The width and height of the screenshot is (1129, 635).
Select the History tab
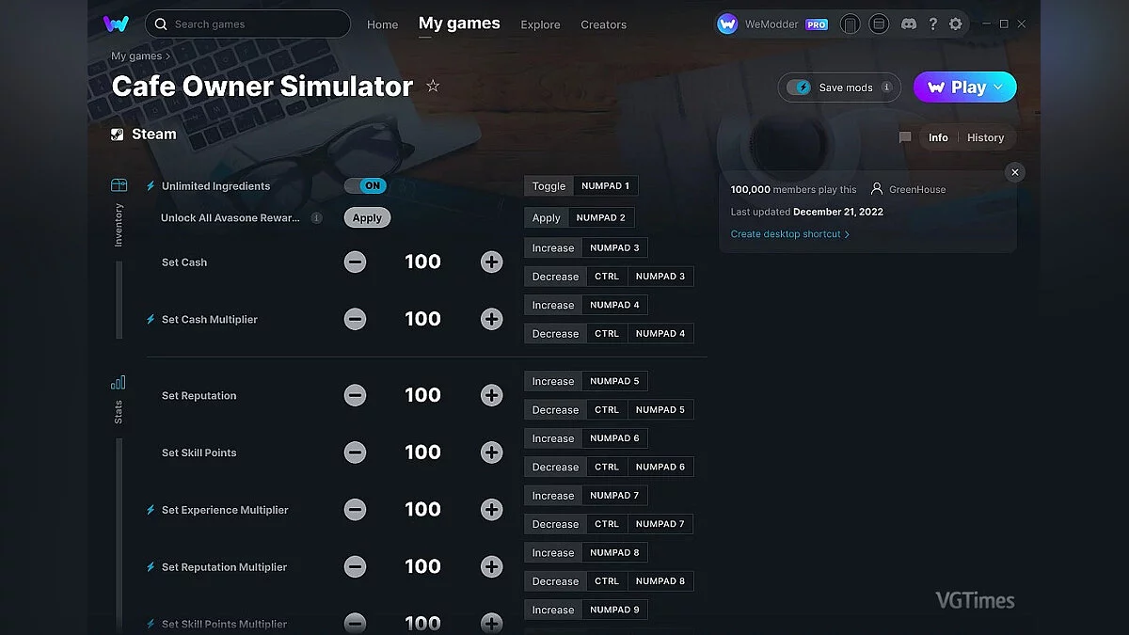point(985,137)
